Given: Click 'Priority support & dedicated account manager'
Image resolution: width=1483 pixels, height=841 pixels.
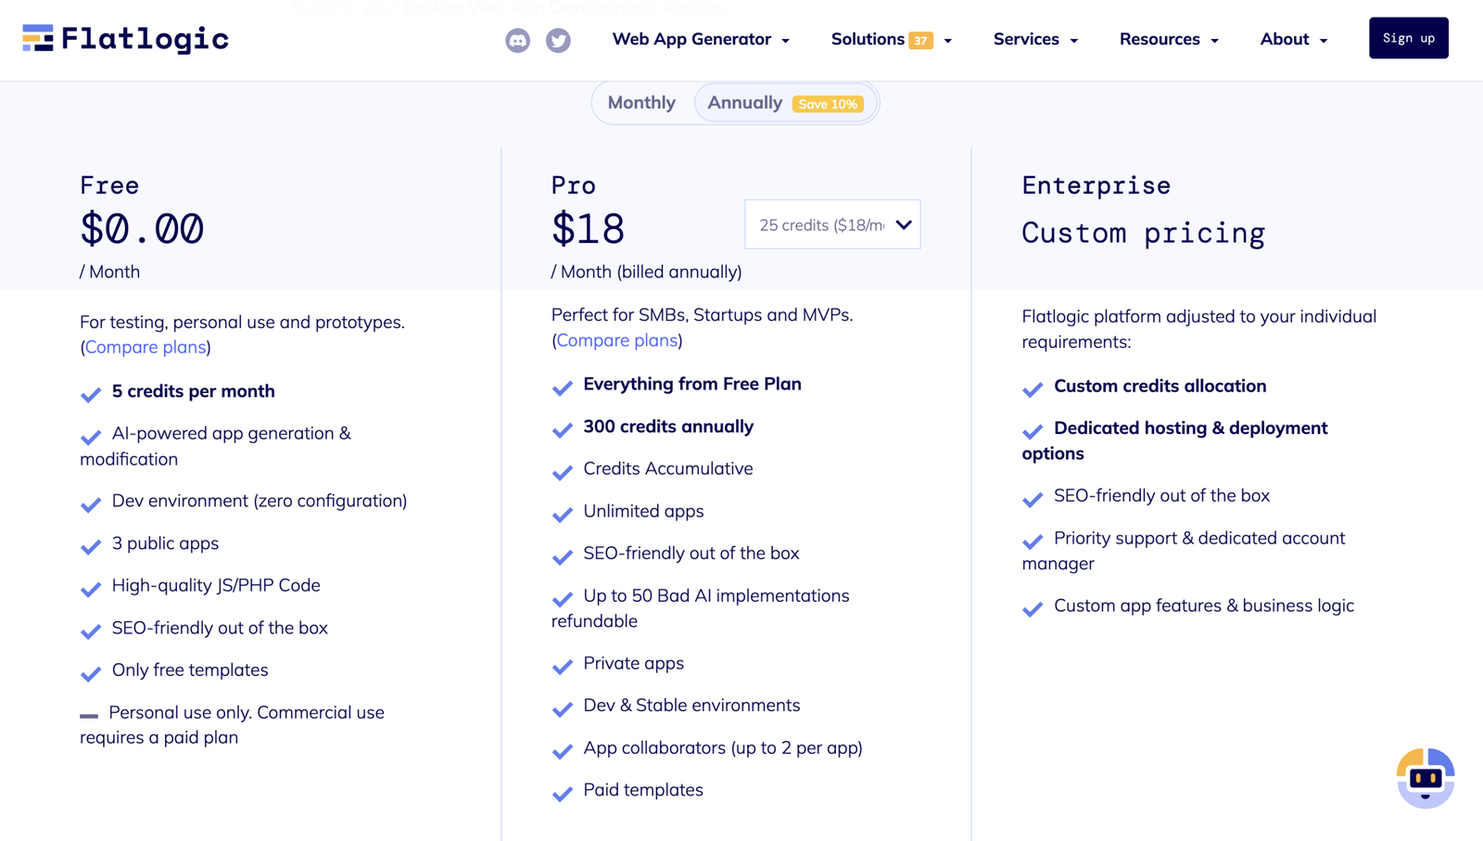Looking at the screenshot, I should [1184, 551].
